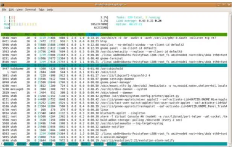Select the x-session-manager process row
Screen dimensions: 232x147
114,137
